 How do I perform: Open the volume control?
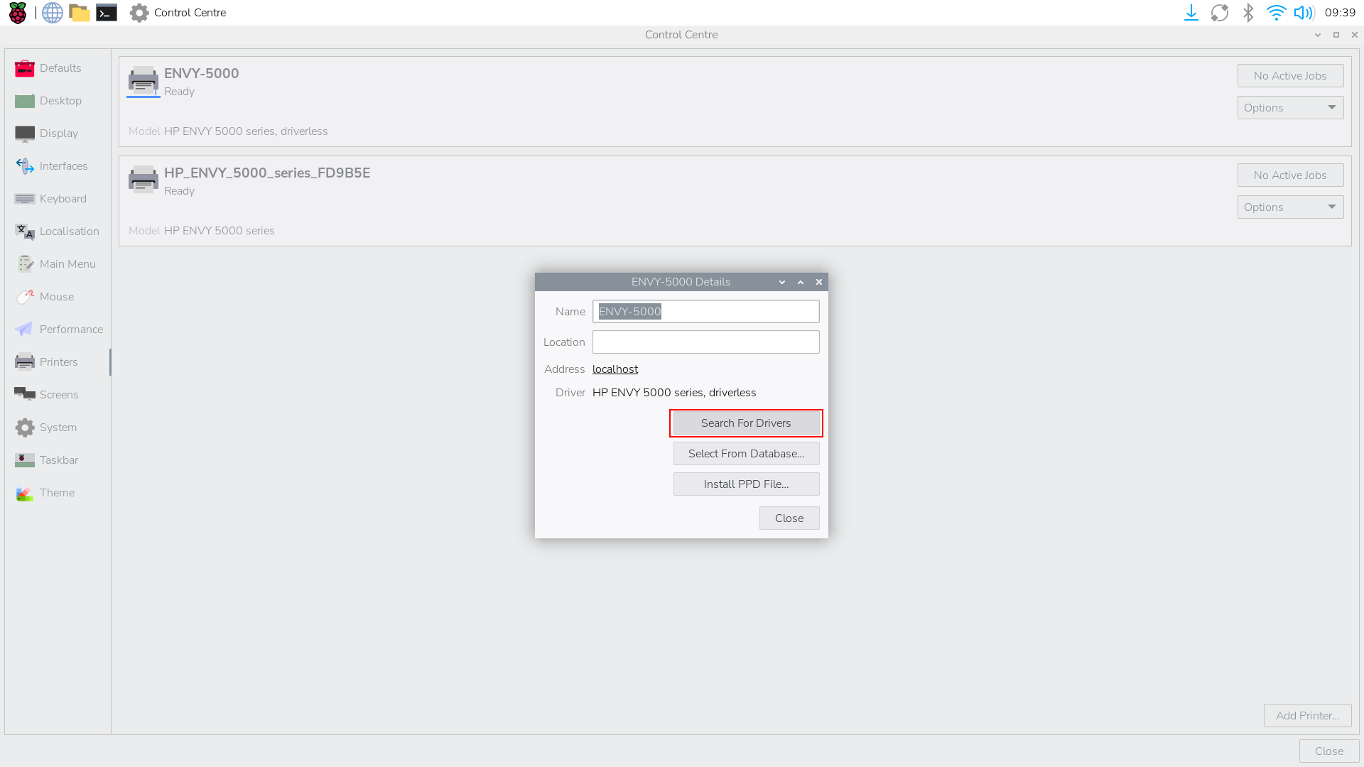1304,13
